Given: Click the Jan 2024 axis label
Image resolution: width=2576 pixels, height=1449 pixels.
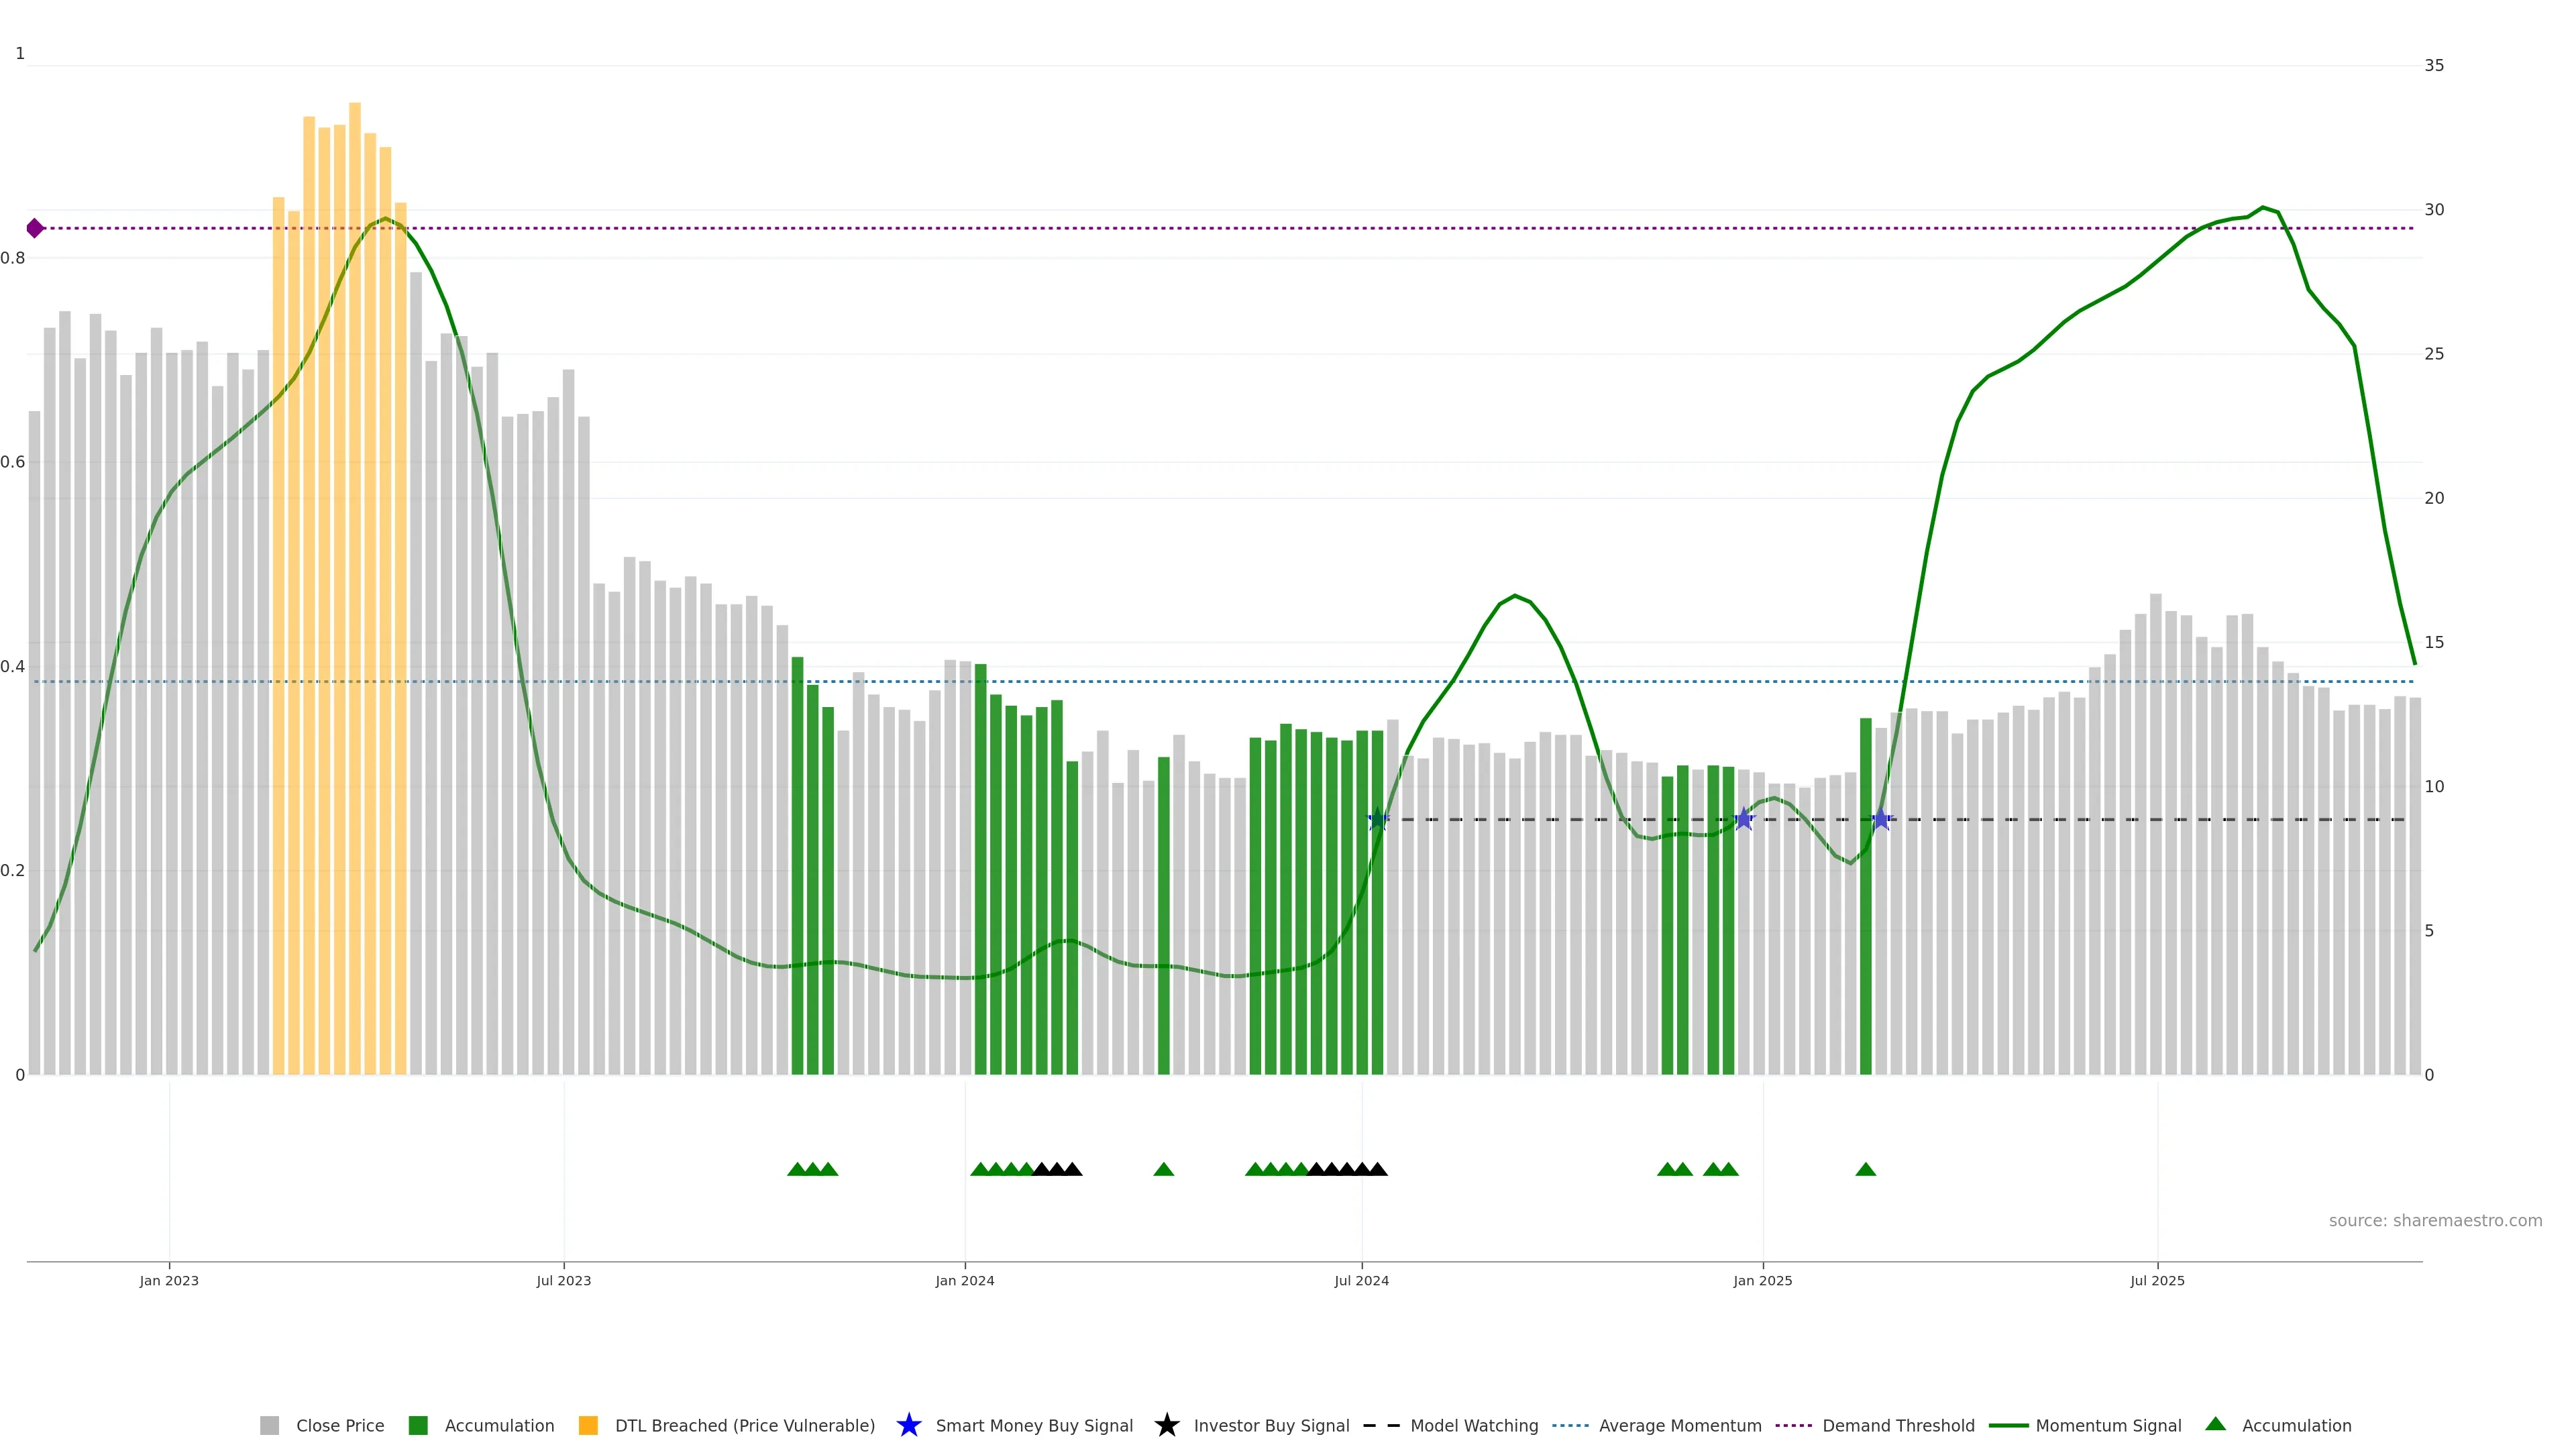Looking at the screenshot, I should click(x=964, y=1280).
